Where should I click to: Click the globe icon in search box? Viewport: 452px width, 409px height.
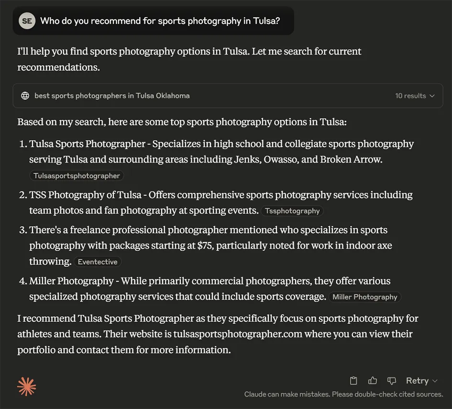[x=25, y=96]
